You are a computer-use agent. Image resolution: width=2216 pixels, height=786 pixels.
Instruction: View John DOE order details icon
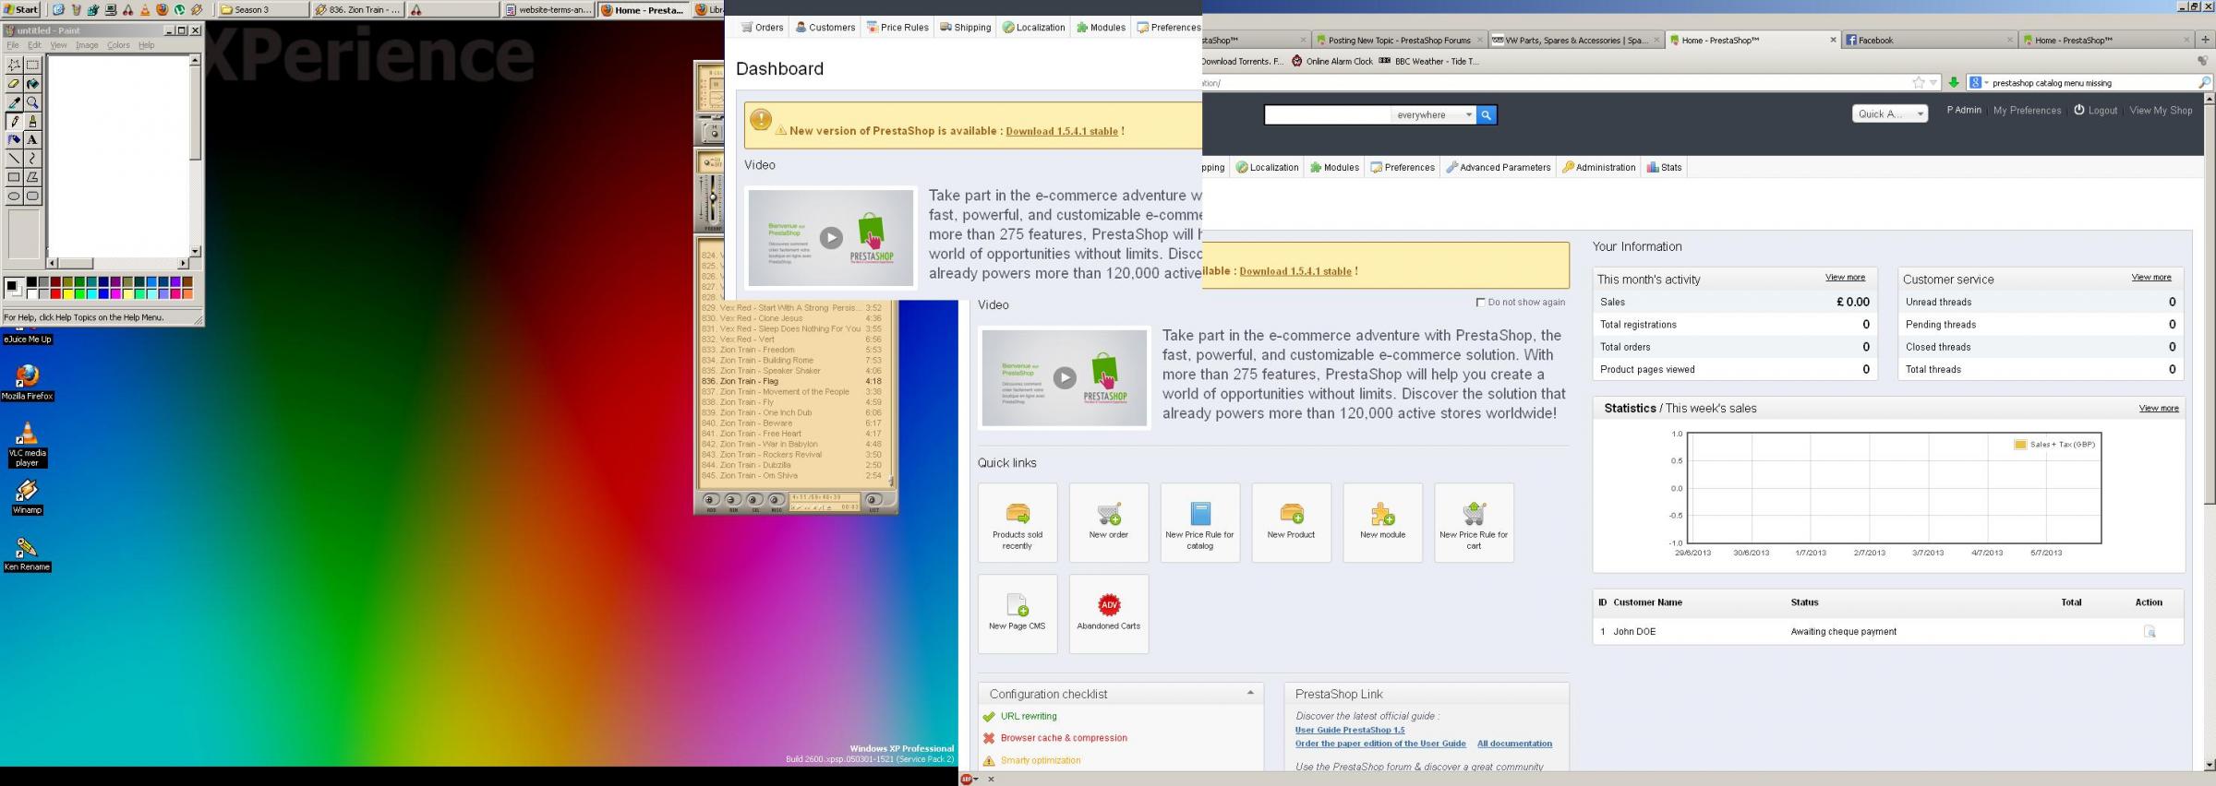(x=2149, y=632)
